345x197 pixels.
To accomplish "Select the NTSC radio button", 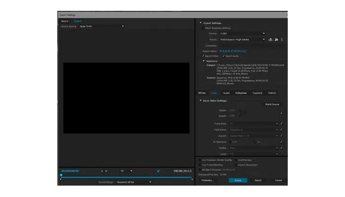I will 230,142.
